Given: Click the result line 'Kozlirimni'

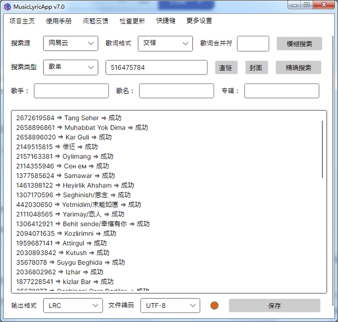Looking at the screenshot, I should (x=66, y=234).
